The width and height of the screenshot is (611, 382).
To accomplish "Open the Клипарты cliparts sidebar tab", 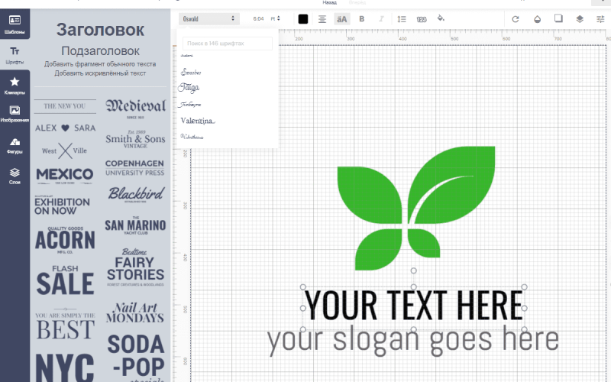I will pos(15,86).
